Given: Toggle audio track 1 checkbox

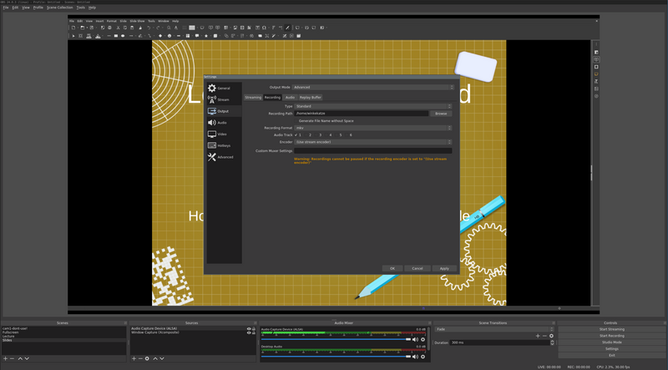Looking at the screenshot, I should pos(296,134).
